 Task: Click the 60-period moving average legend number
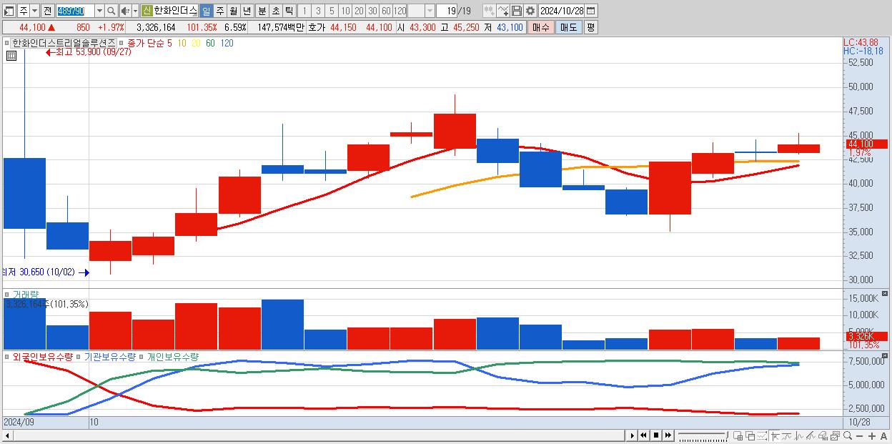tap(210, 43)
